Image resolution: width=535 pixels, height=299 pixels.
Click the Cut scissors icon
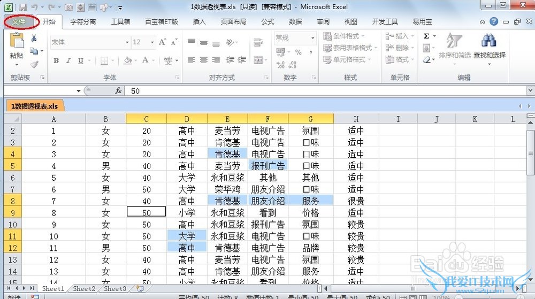tap(34, 38)
